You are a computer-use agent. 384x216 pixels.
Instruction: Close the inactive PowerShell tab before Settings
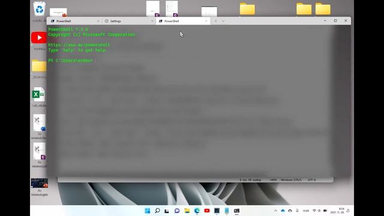[98, 21]
